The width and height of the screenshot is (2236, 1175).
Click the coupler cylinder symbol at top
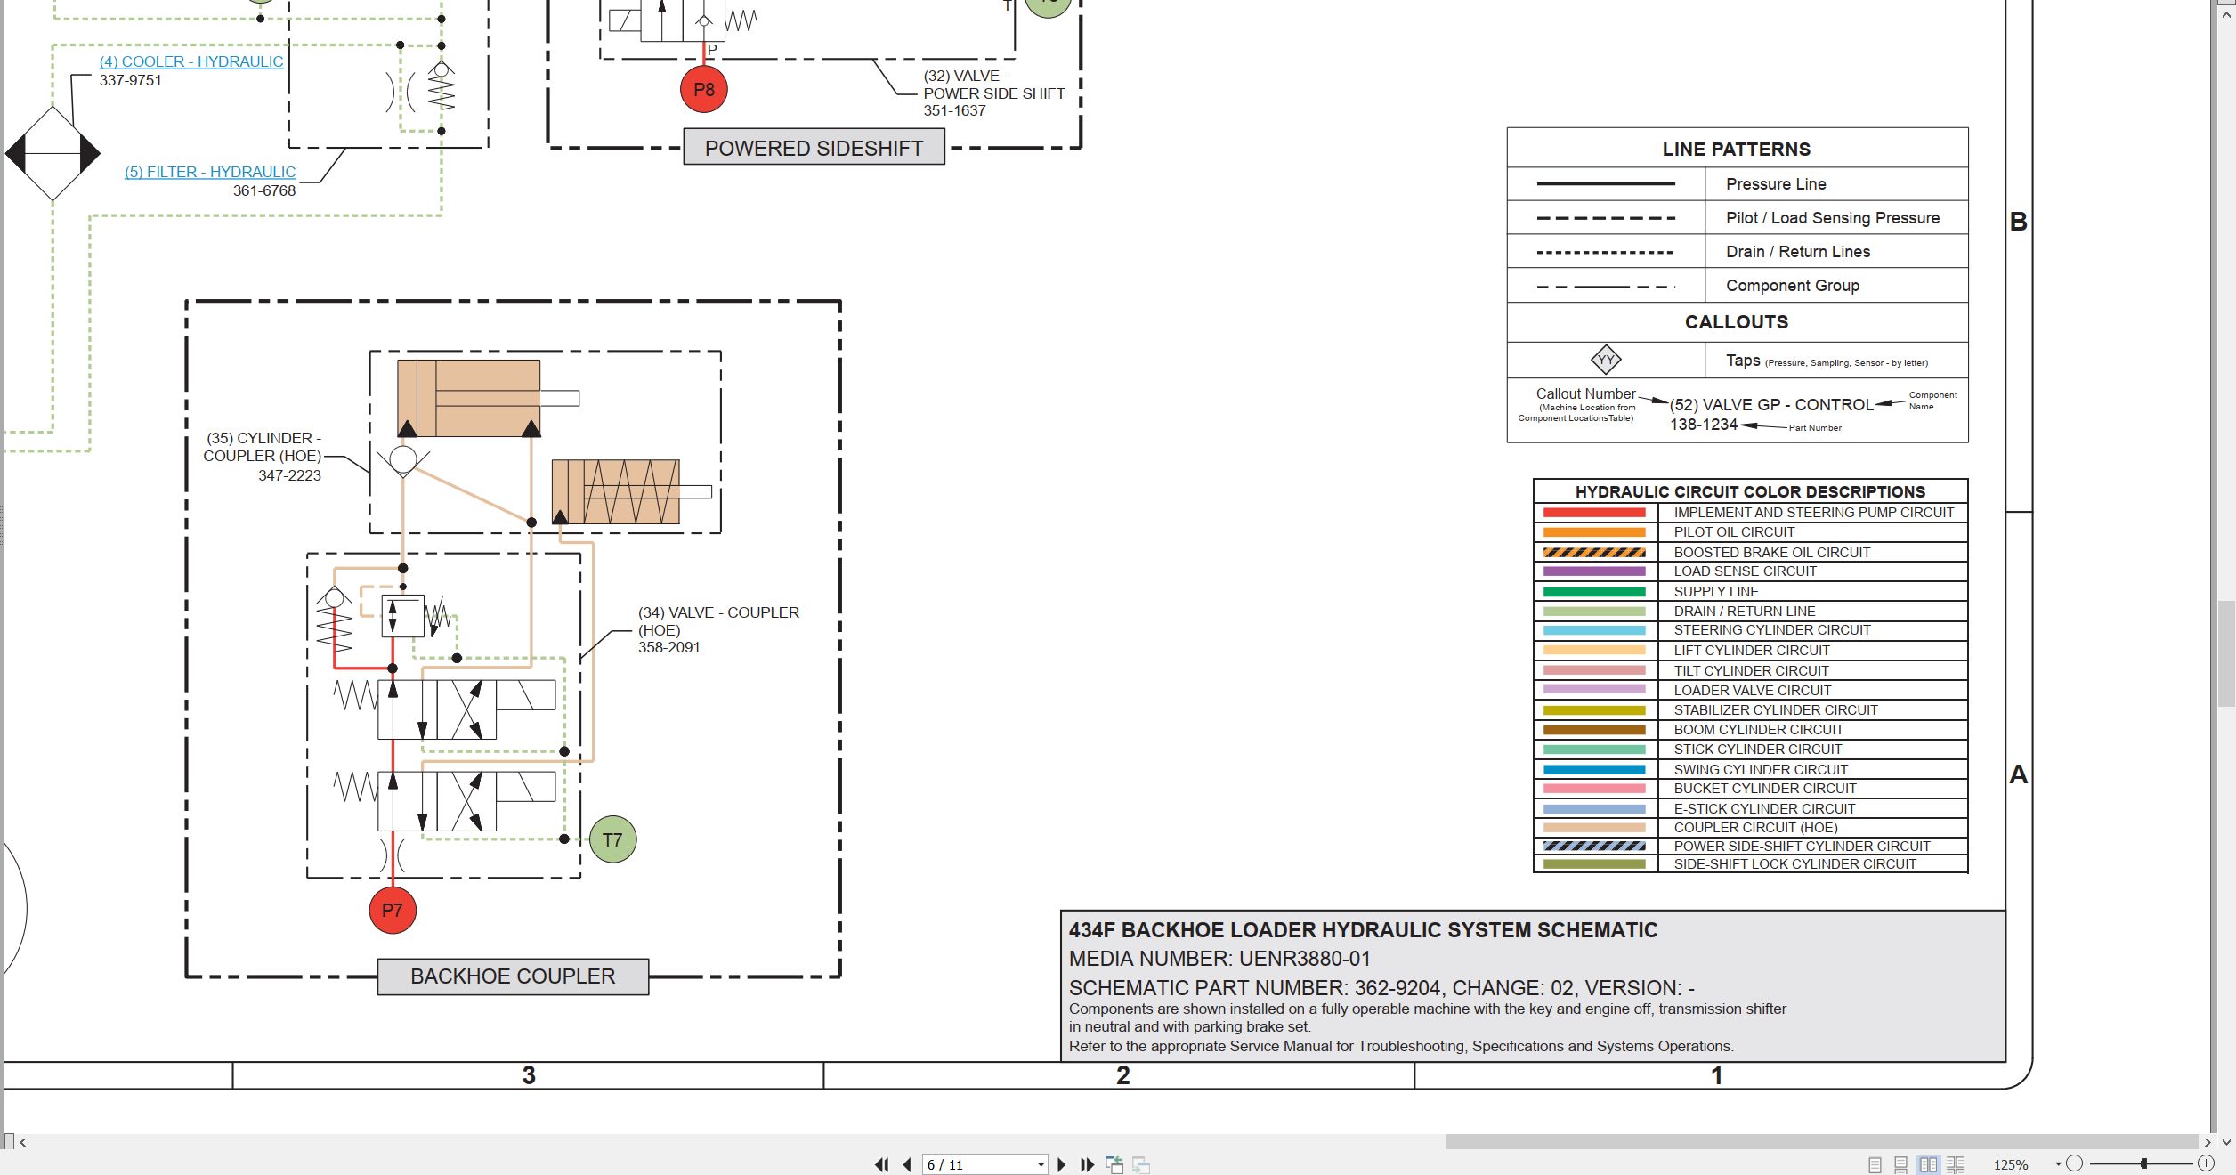[x=488, y=398]
